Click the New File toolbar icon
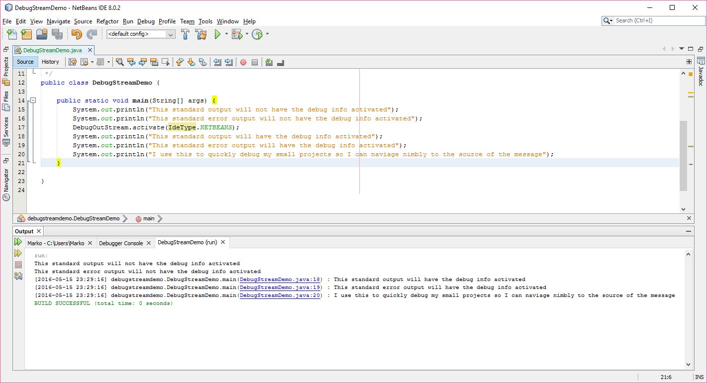Viewport: 707px width, 383px height. tap(11, 34)
